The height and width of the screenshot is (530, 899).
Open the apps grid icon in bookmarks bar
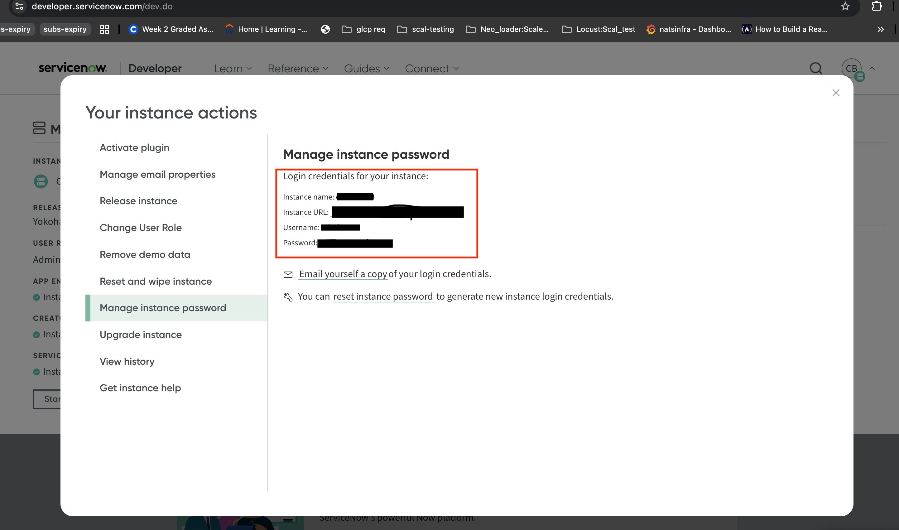pos(105,29)
